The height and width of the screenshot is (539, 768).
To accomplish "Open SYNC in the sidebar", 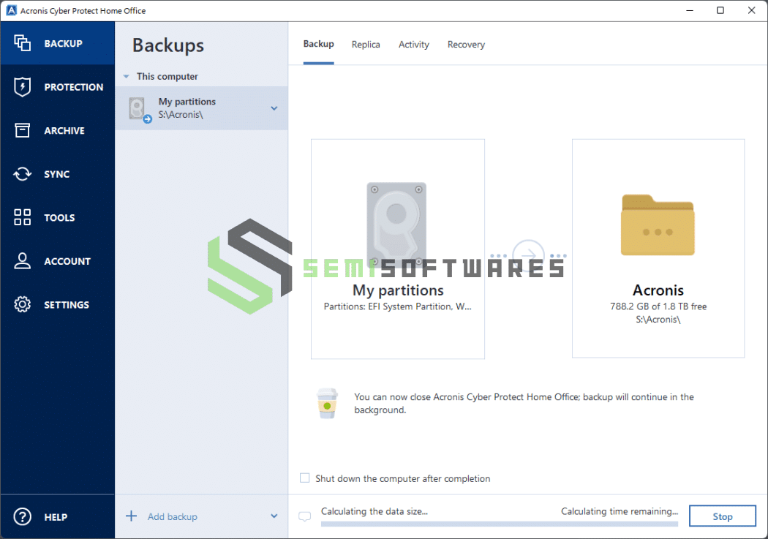I will tap(58, 174).
